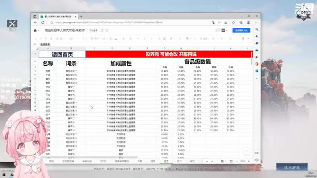This screenshot has width=317, height=178.
Task: Star this document as favorite
Action: pos(103,30)
